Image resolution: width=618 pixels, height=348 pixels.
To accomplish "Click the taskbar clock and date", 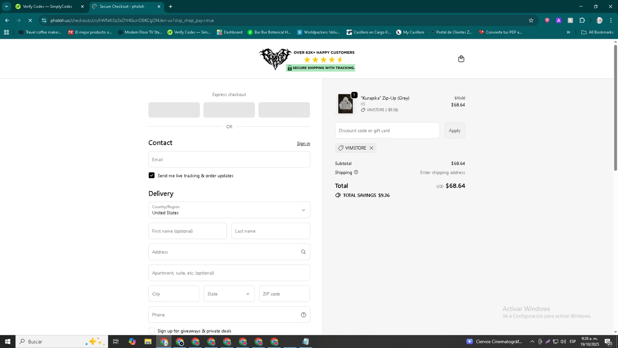I will click(590, 341).
